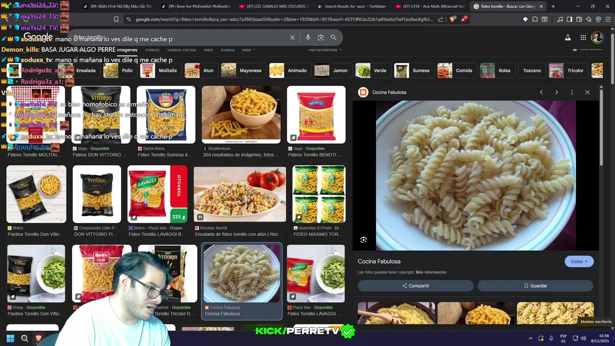Open the volume control in system tray
Viewport: 615px width, 346px height.
[x=583, y=338]
